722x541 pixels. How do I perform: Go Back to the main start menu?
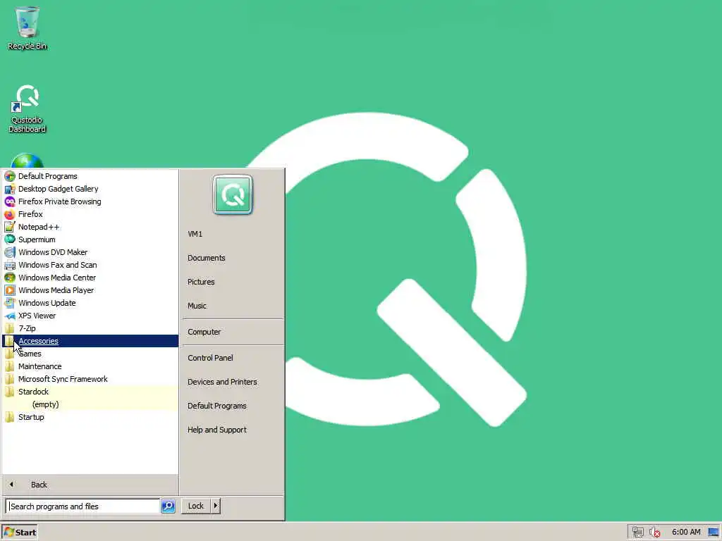(90, 485)
